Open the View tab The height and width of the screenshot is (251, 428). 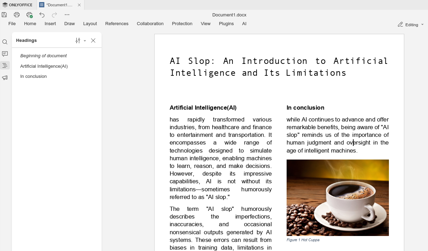click(206, 24)
